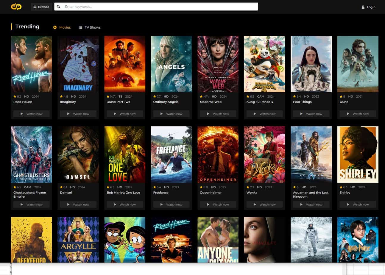Click the search magnifier icon

click(59, 7)
